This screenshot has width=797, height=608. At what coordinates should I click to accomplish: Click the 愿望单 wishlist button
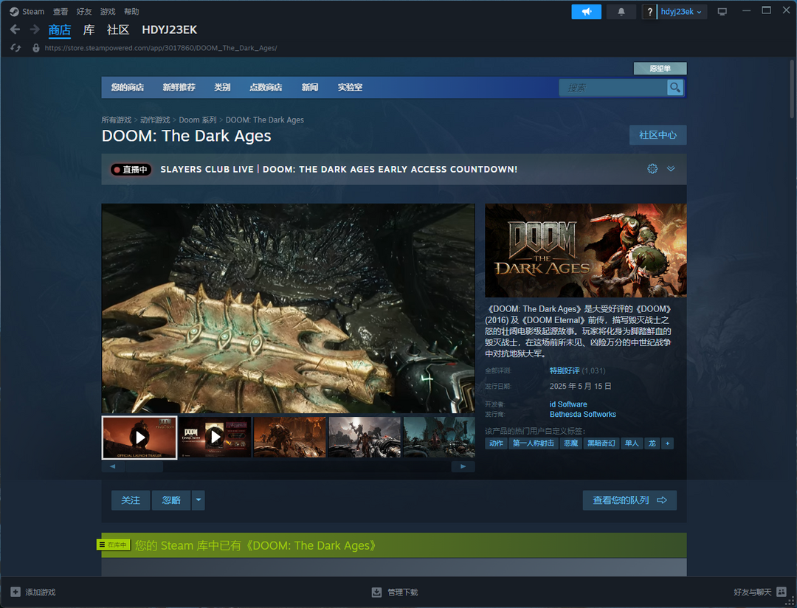660,68
